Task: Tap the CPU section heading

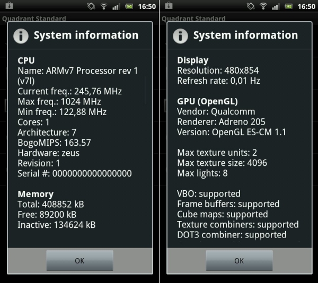Action: tap(26, 60)
